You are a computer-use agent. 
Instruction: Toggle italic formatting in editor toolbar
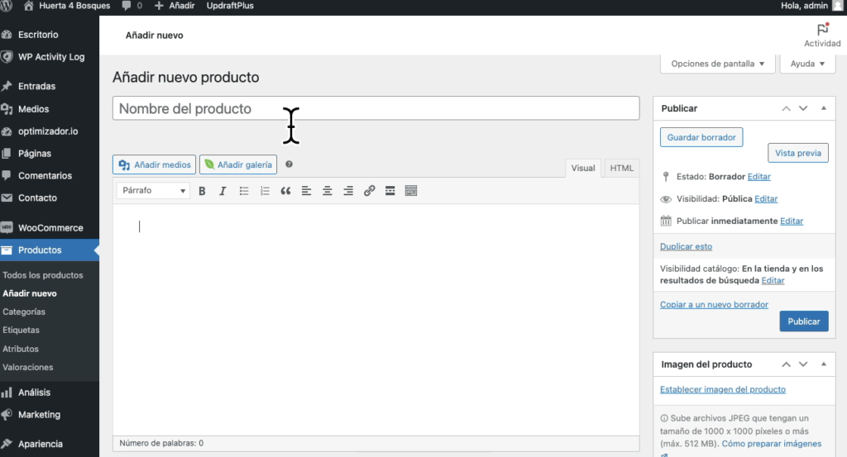[223, 191]
